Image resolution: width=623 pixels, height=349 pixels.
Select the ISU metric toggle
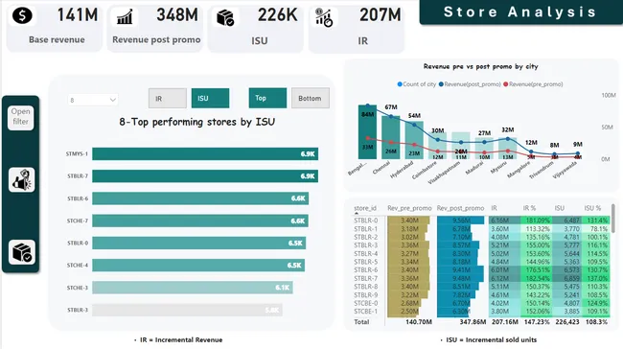pyautogui.click(x=210, y=98)
